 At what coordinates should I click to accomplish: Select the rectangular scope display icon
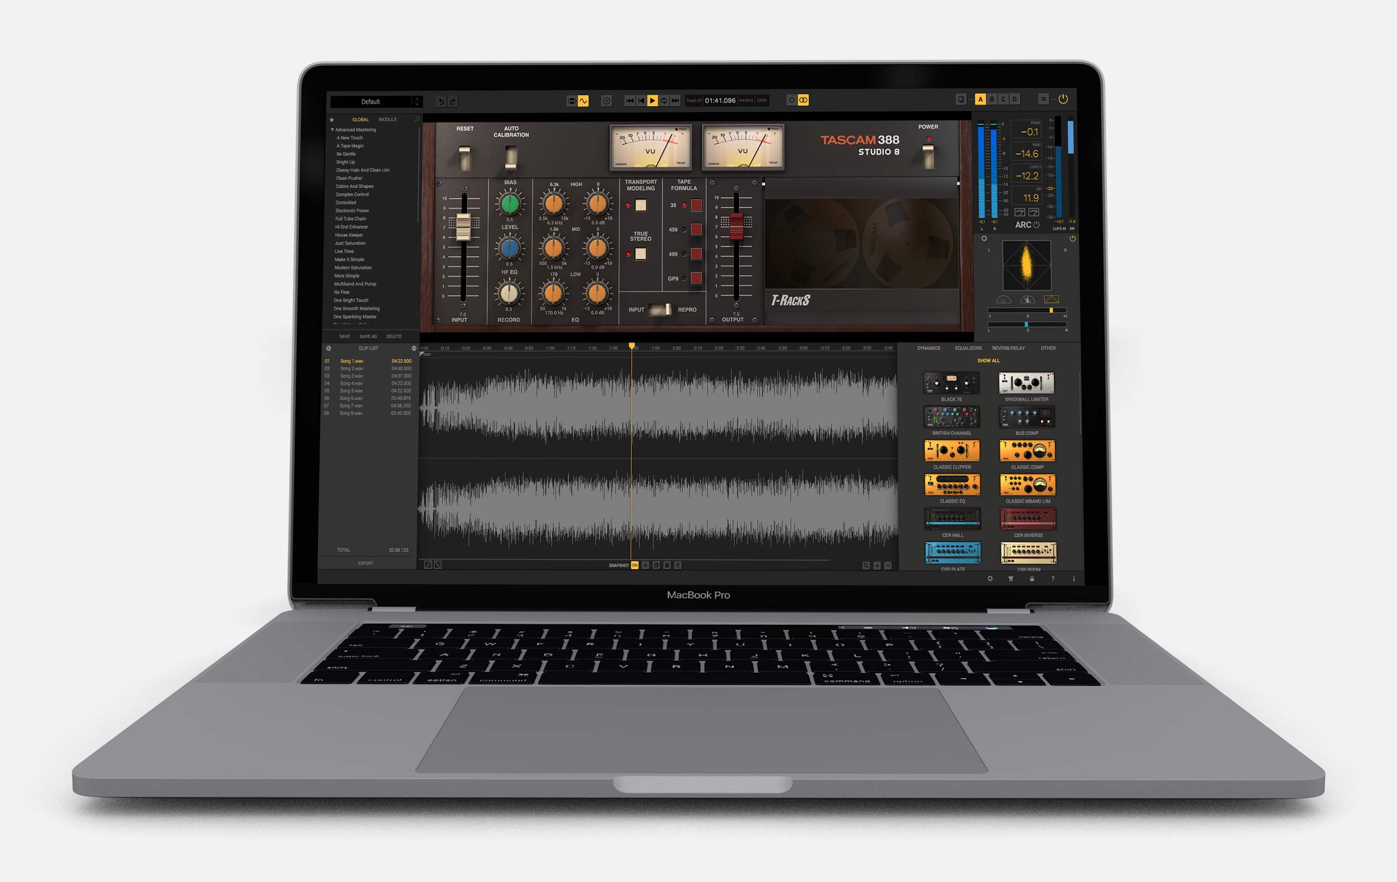tap(1051, 300)
